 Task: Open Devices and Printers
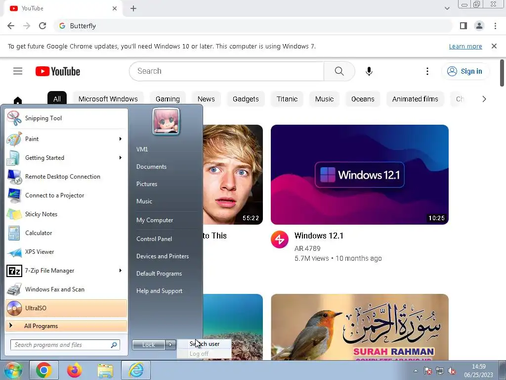162,256
